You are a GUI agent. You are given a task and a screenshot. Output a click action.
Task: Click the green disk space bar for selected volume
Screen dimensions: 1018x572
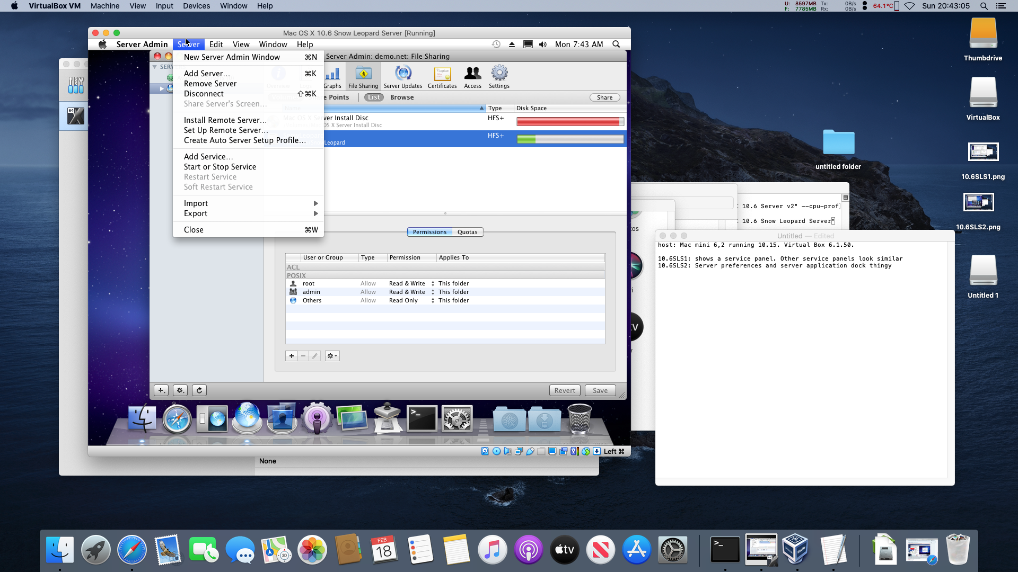coord(570,139)
